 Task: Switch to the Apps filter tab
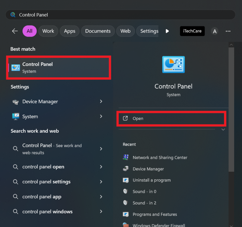69,31
